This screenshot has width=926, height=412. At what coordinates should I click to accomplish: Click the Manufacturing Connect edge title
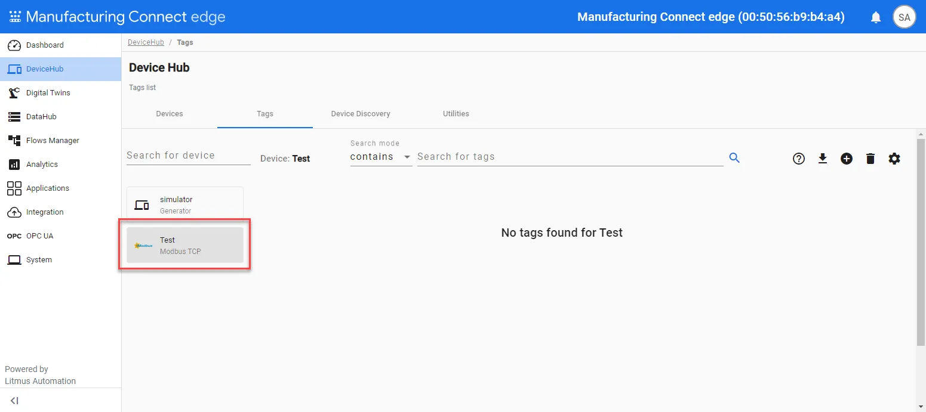[x=126, y=17]
